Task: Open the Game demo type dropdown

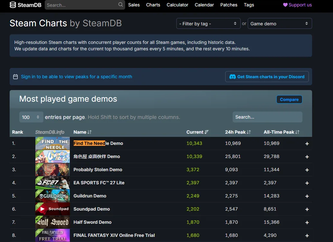Action: pyautogui.click(x=280, y=23)
